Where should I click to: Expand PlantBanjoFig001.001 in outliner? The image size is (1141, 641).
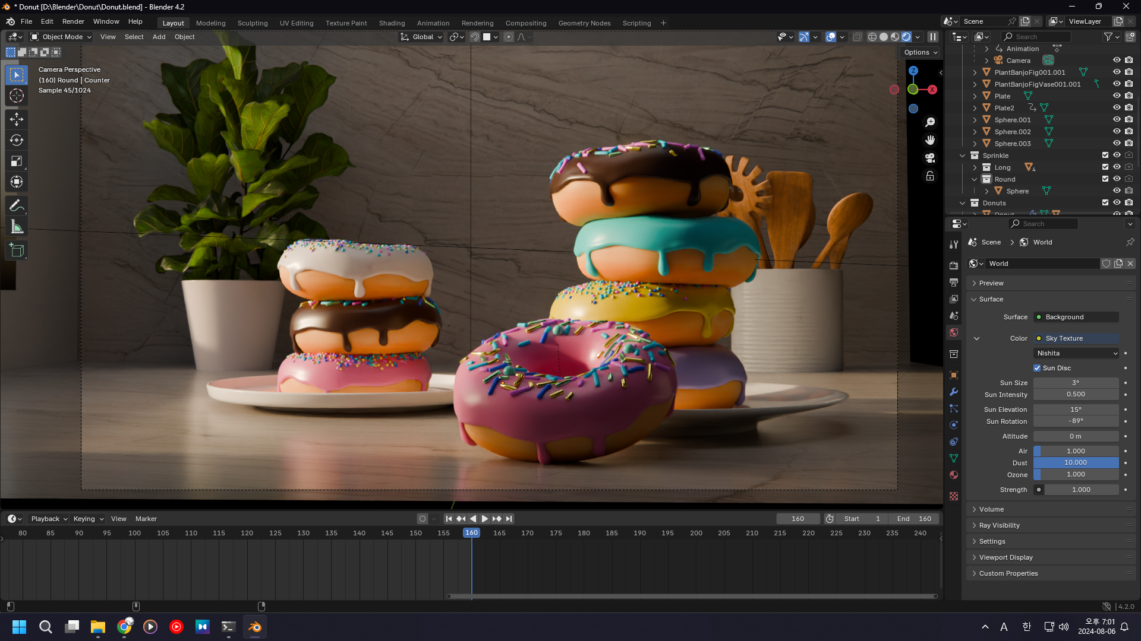[x=975, y=72]
